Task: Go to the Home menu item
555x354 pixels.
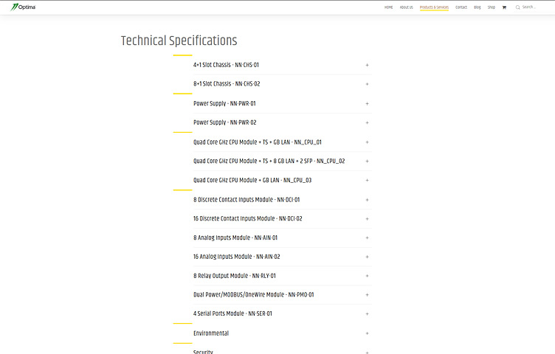Action: tap(389, 7)
